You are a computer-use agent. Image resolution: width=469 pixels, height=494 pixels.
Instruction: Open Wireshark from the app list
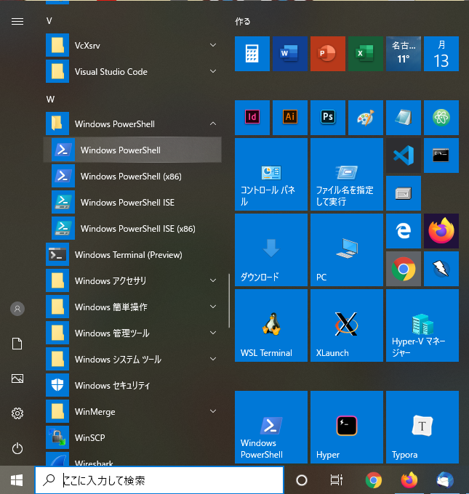[x=132, y=458]
